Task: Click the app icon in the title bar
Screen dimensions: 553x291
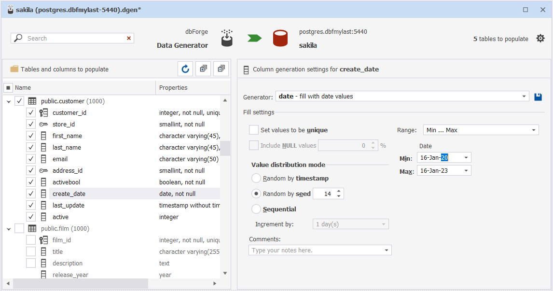Action: (11, 10)
